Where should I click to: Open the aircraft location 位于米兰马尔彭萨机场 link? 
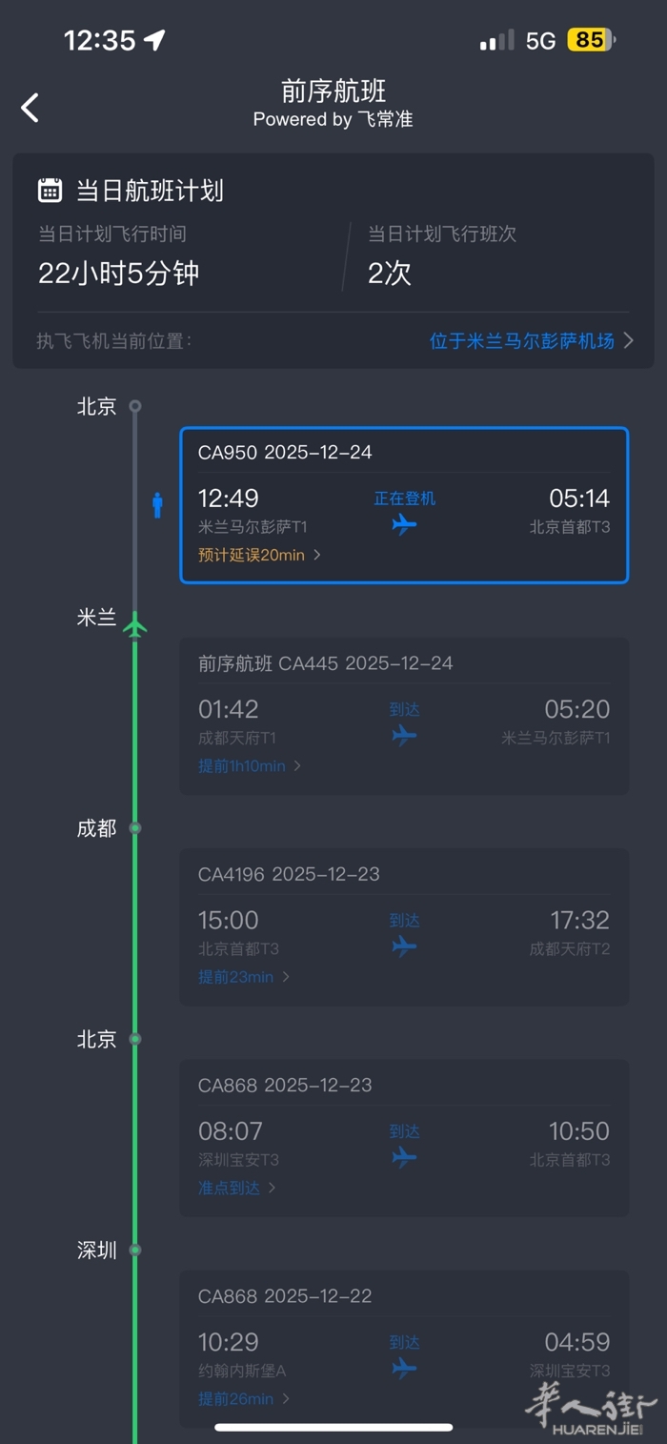[x=531, y=340]
